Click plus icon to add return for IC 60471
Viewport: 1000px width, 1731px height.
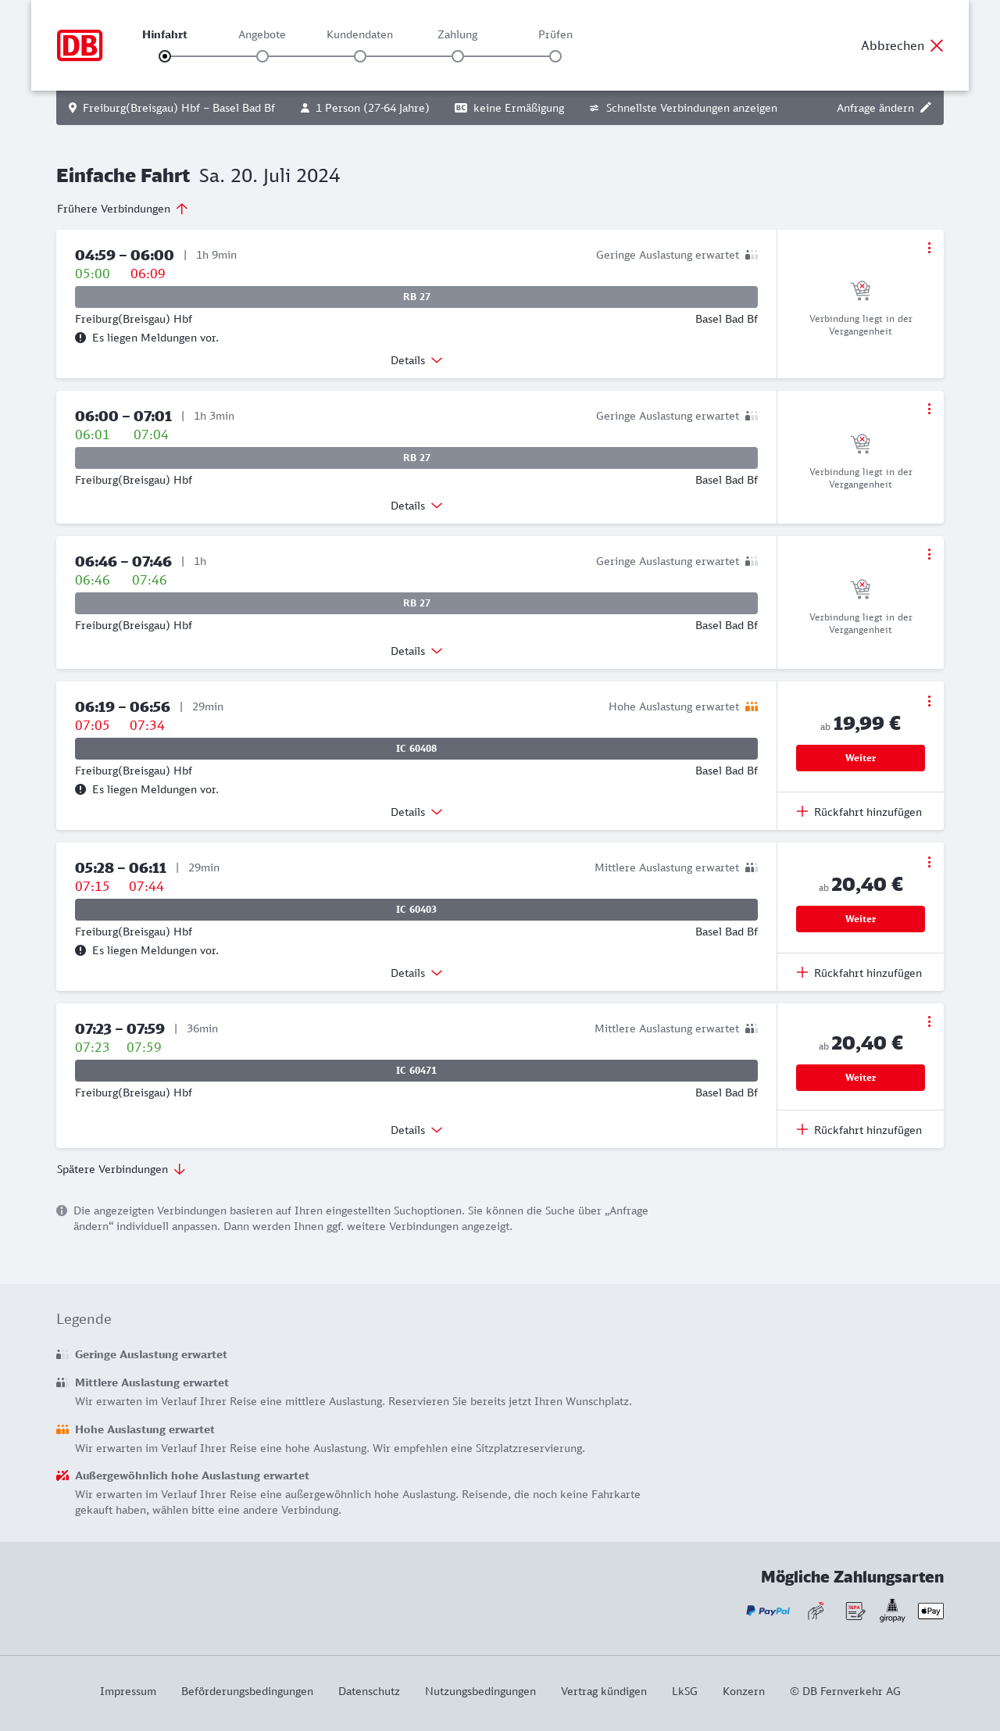802,1129
